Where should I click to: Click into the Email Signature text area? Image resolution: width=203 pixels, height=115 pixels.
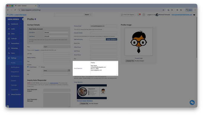click(x=104, y=68)
